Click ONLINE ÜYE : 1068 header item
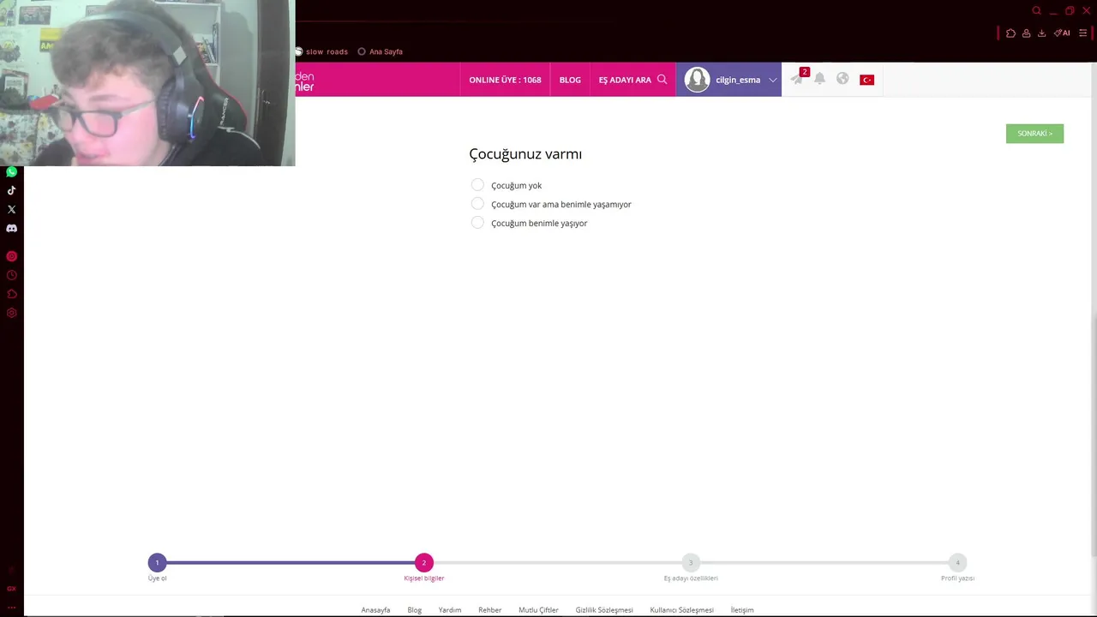Screen dimensions: 1097x617 [505, 80]
